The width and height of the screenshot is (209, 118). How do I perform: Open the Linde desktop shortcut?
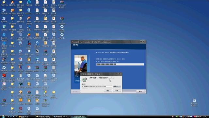[29, 45]
